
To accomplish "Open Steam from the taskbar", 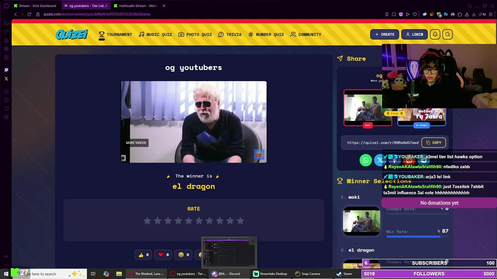I will click(345, 274).
